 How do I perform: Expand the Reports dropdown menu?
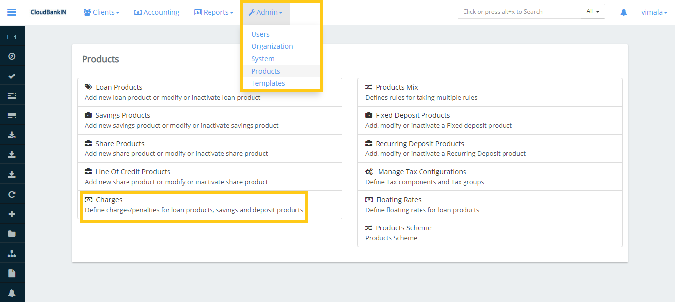coord(213,12)
